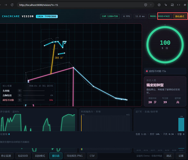Click the 1024 TYPECODE badge

(47, 16)
